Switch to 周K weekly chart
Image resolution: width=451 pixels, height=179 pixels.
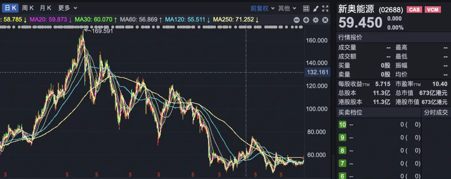(28, 8)
